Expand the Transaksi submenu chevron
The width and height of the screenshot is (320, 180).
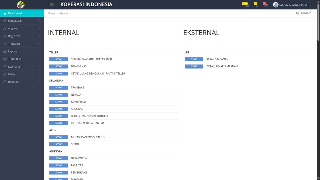click(x=40, y=44)
